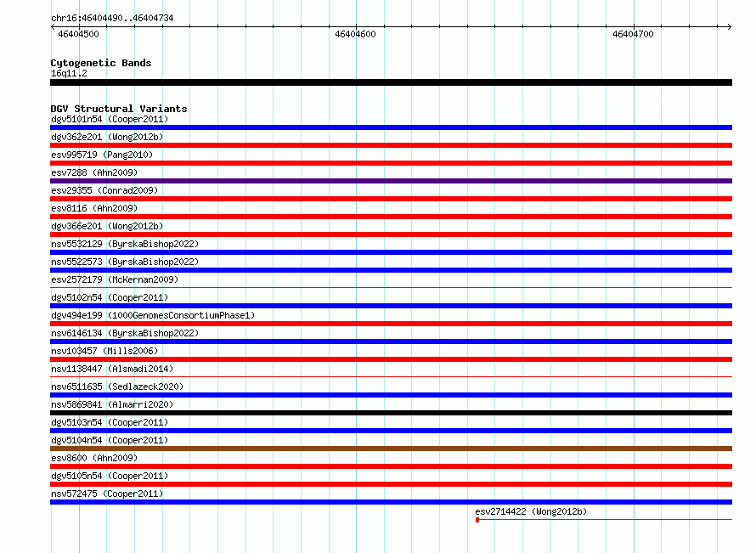
Task: Click variant label esv8600 (Ahn2009)
Action: tap(94, 458)
